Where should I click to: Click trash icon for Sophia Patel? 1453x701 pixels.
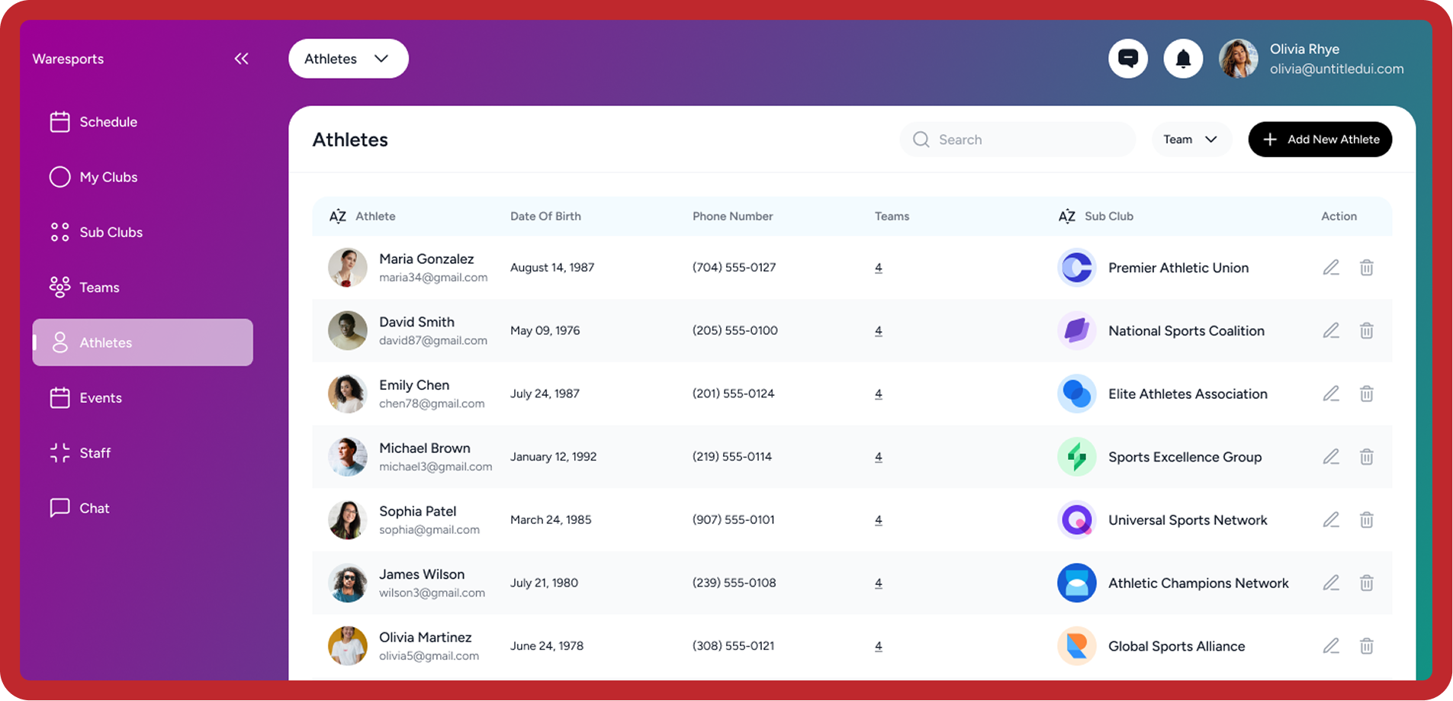(1366, 520)
